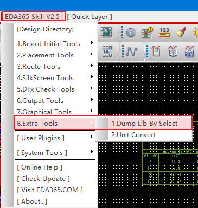Open the EDA365 Skill V2.5 menu
198x208 pixels.
coord(33,17)
